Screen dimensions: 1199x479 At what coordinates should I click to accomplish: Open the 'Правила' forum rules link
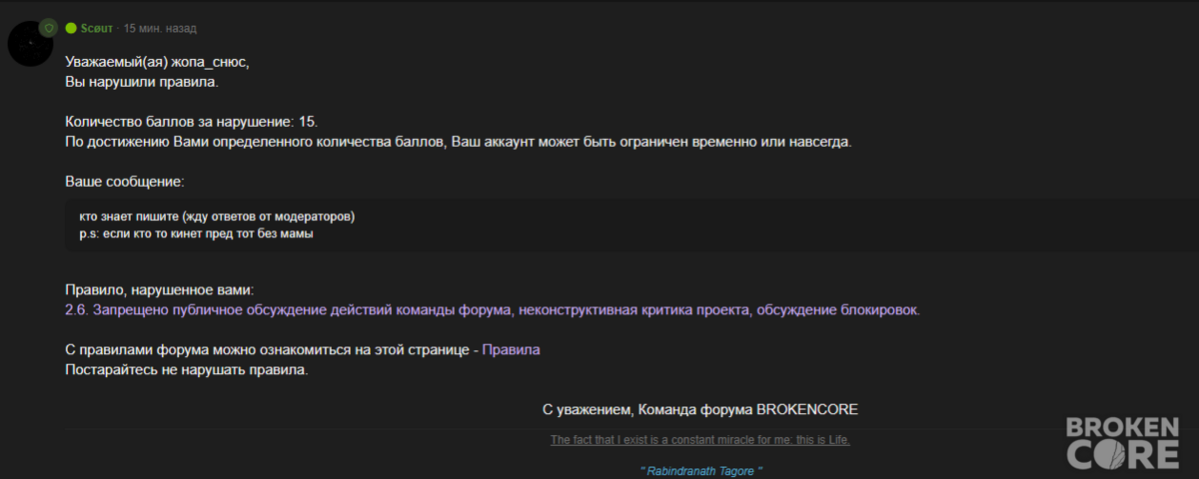[512, 350]
